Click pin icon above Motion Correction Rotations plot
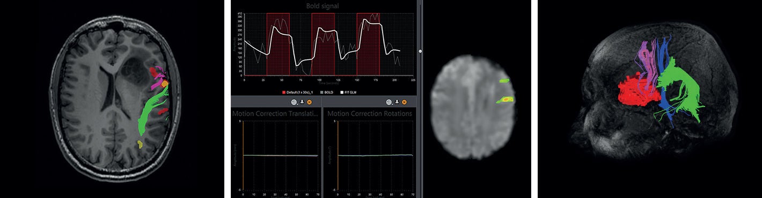 tap(397, 102)
